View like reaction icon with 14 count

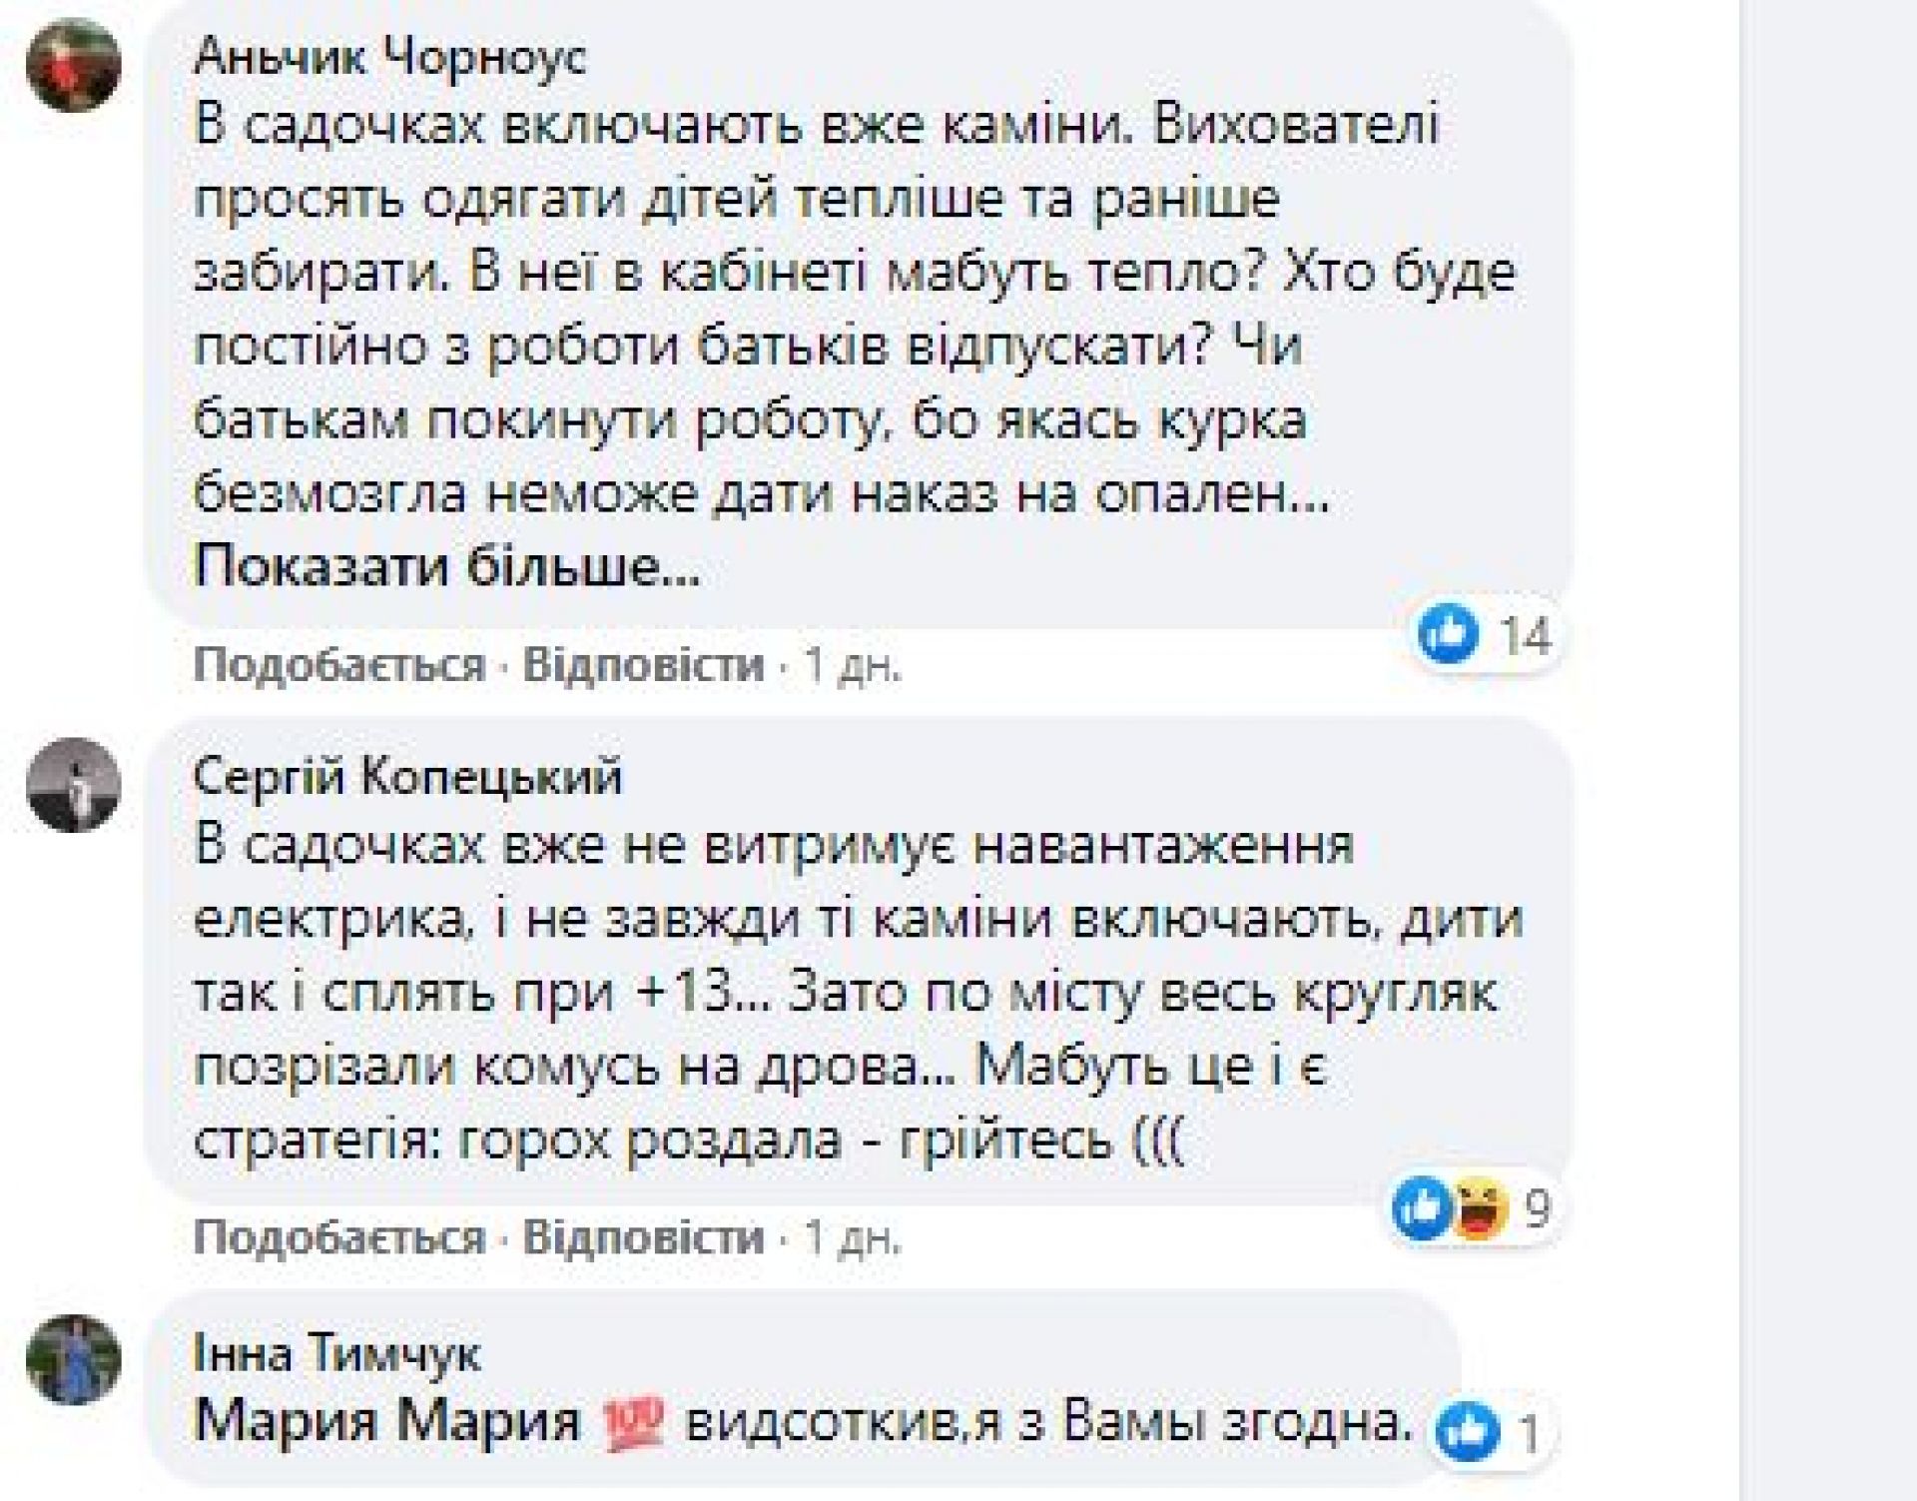tap(1448, 634)
